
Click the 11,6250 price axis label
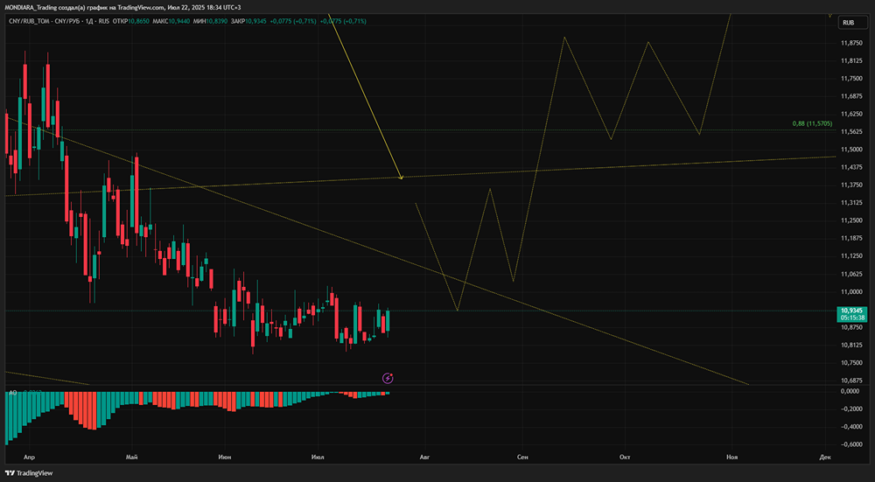(x=851, y=114)
